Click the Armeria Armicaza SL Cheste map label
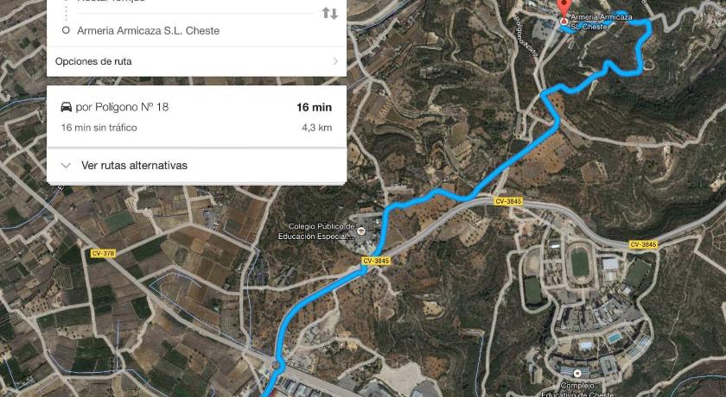Screen dimensions: 726x397 pyautogui.click(x=601, y=22)
